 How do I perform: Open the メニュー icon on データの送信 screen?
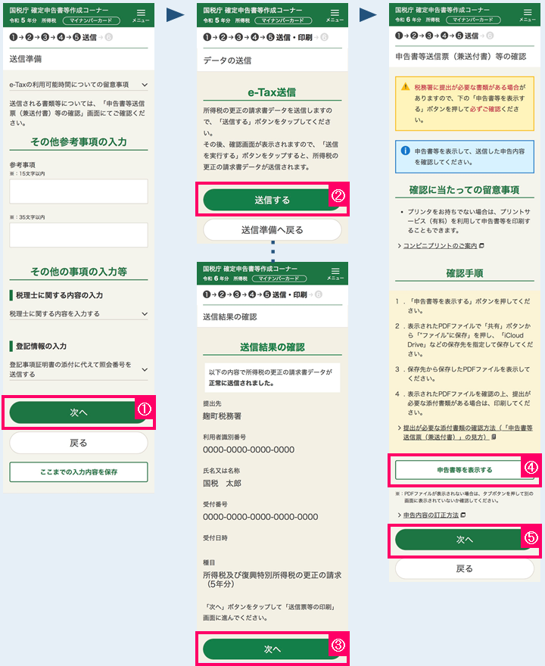[335, 15]
